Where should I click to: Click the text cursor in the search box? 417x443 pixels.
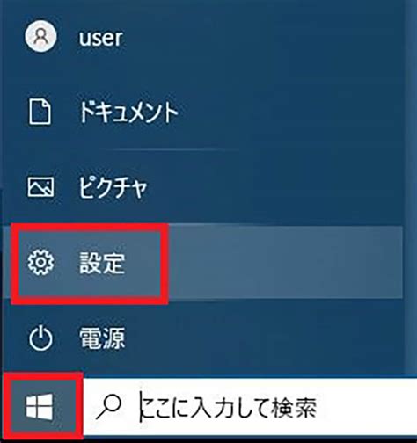(142, 407)
